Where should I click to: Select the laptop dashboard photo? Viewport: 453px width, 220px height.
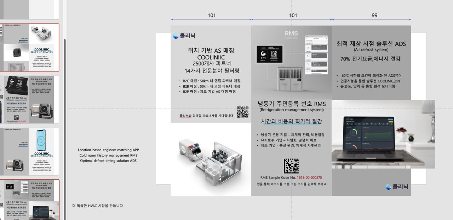tap(383, 134)
